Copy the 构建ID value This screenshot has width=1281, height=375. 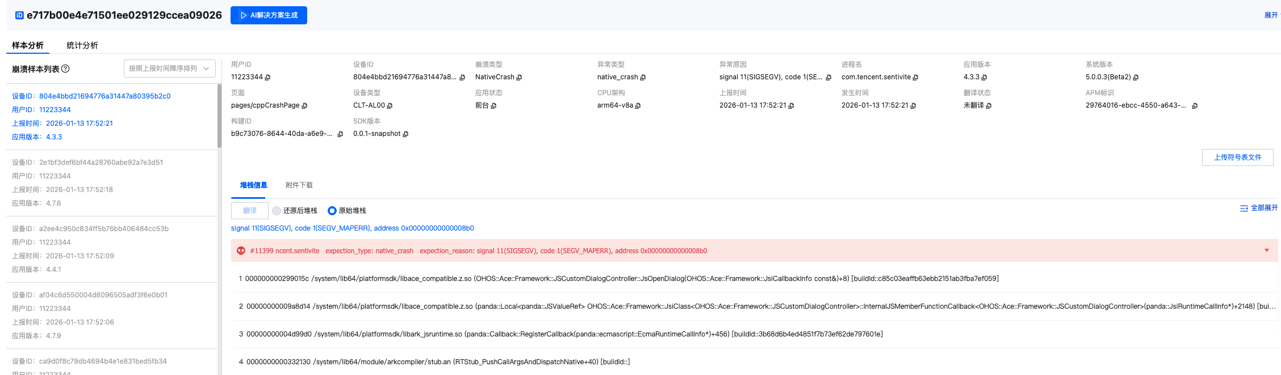click(340, 134)
